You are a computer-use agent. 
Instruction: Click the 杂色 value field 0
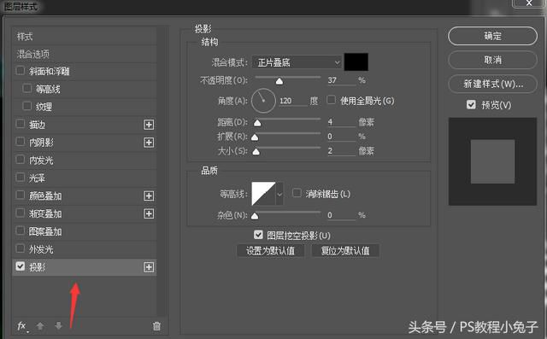(x=341, y=215)
